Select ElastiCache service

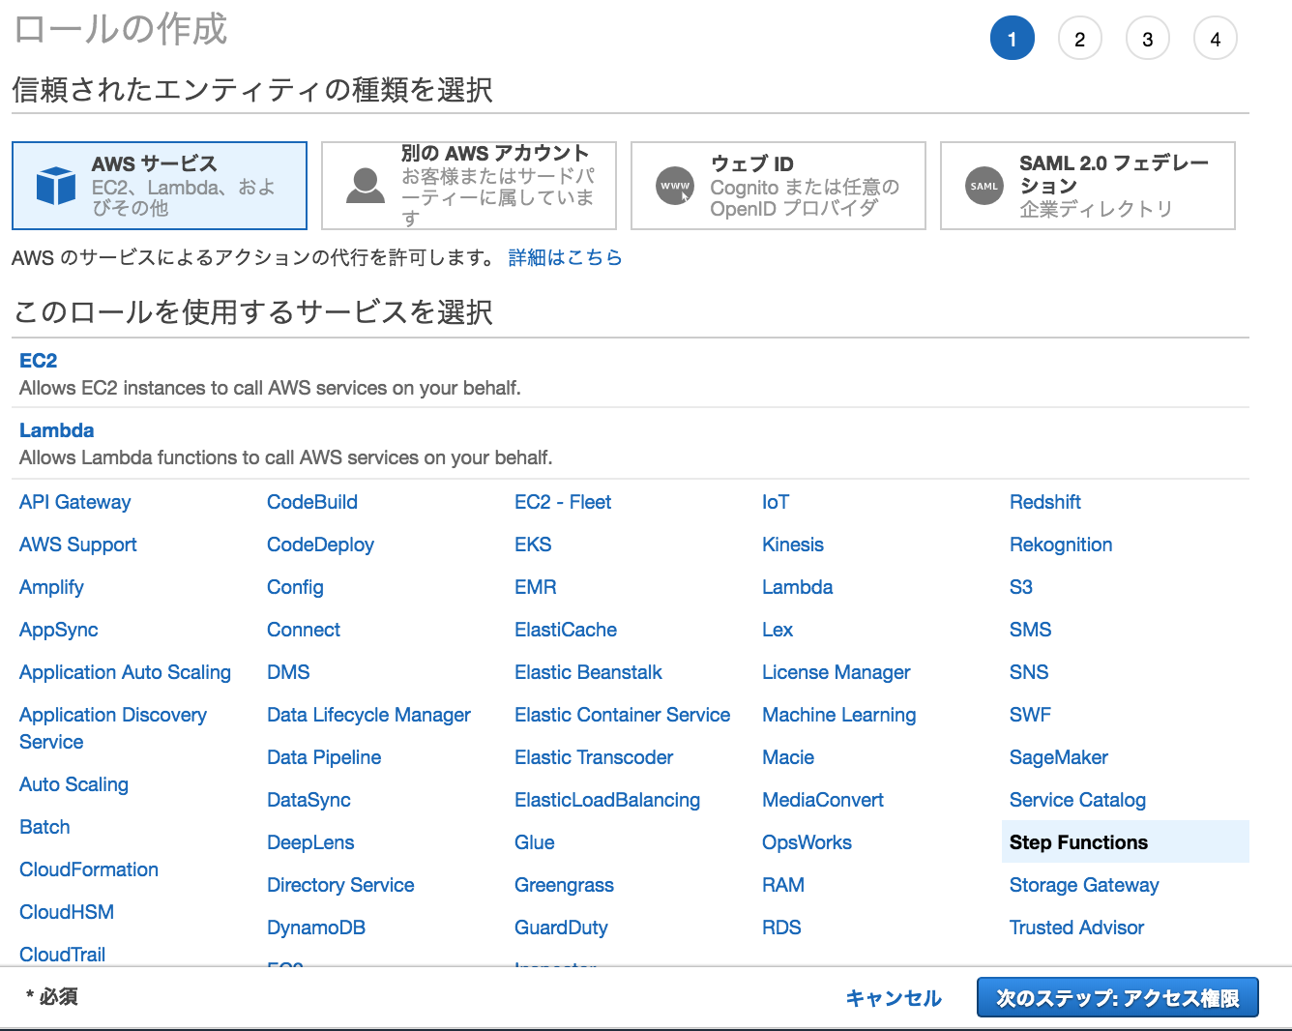(566, 630)
